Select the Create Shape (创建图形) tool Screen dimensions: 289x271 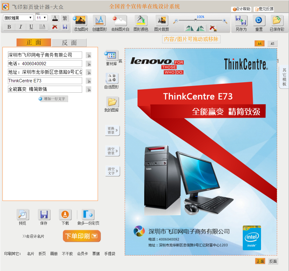pyautogui.click(x=99, y=21)
